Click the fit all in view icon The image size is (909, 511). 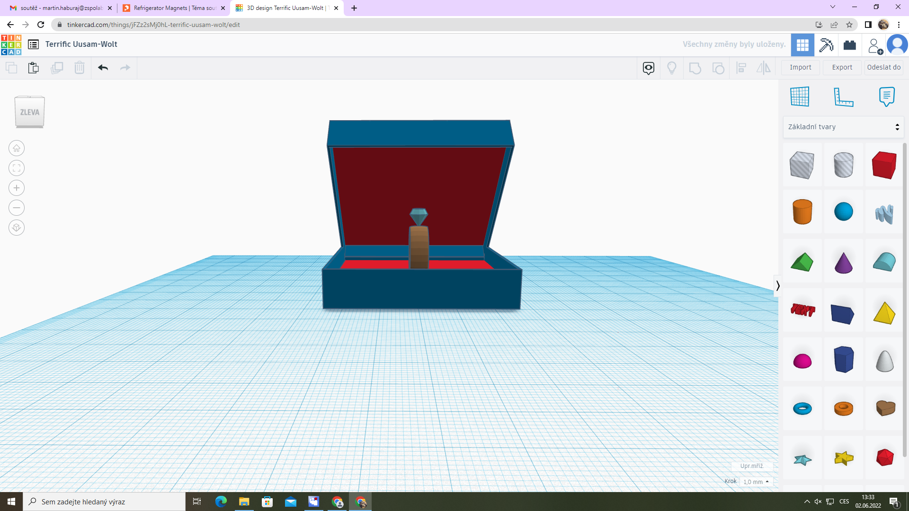(x=17, y=168)
